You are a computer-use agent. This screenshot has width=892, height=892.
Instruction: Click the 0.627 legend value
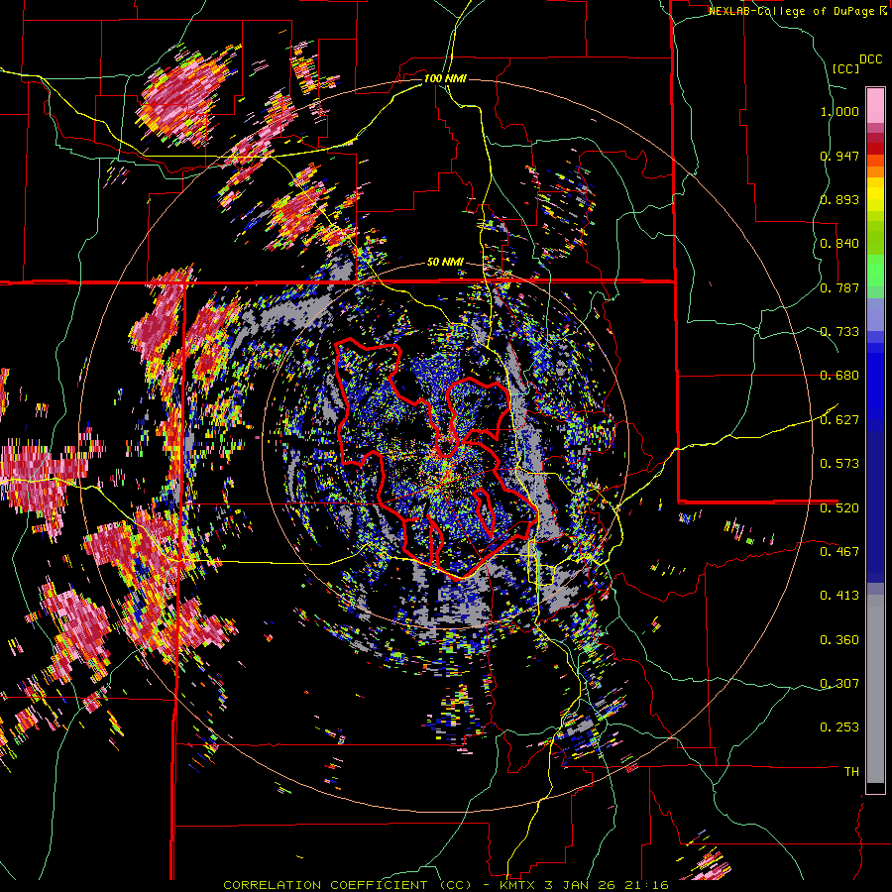[x=839, y=420]
